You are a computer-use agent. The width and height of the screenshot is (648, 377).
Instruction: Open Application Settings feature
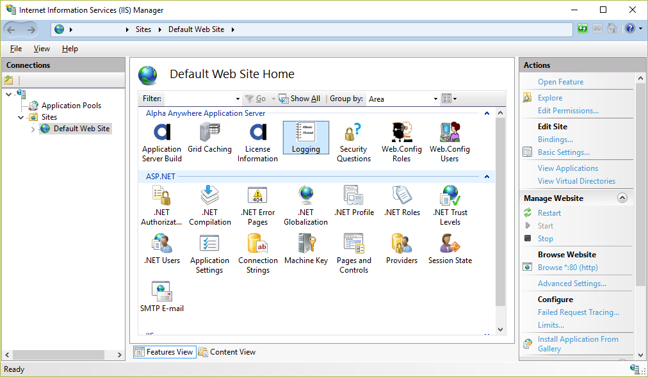[209, 253]
